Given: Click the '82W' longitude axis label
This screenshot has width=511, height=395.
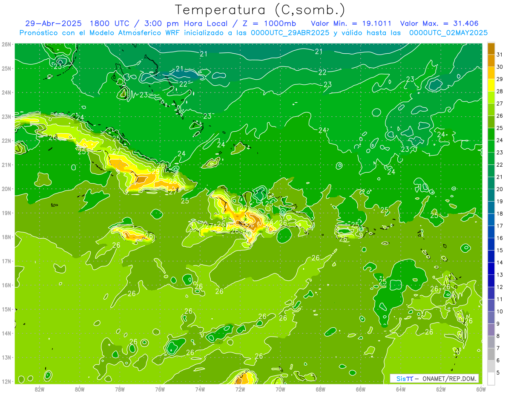Looking at the screenshot, I should click(40, 389).
